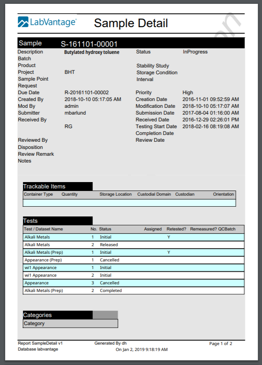
Task: Click Cancelled status in the Appearance (Prep) row
Action: [x=110, y=260]
